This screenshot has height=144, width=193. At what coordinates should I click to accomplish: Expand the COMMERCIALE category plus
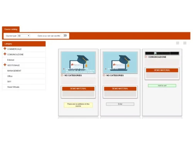5,48
